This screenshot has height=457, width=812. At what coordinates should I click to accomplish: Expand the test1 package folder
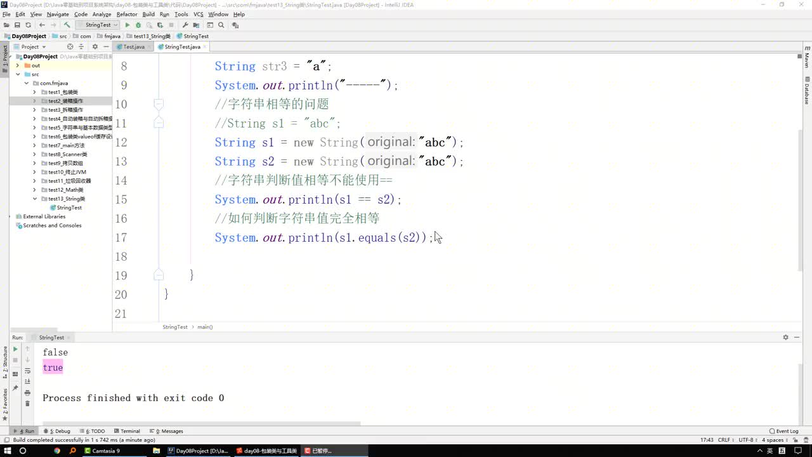point(34,92)
